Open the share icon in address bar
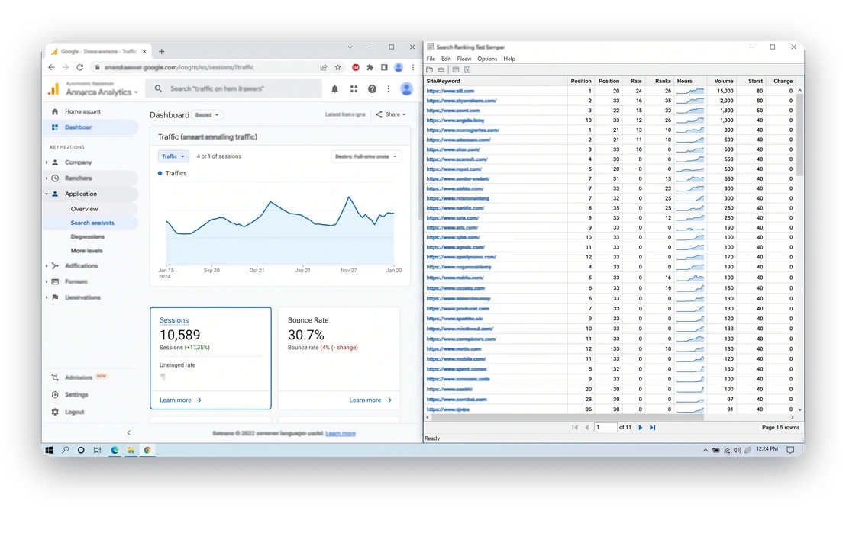The height and width of the screenshot is (533, 846). point(324,67)
